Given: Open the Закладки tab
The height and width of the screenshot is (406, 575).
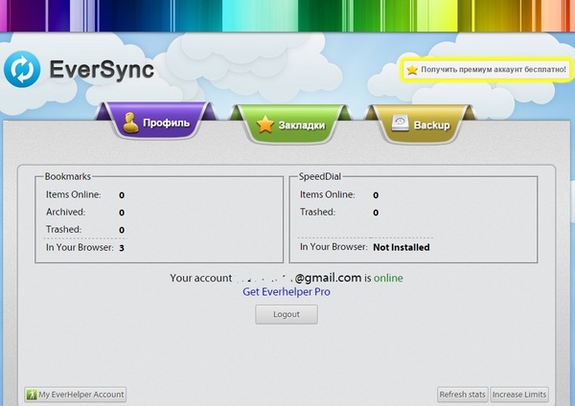Looking at the screenshot, I should 287,124.
